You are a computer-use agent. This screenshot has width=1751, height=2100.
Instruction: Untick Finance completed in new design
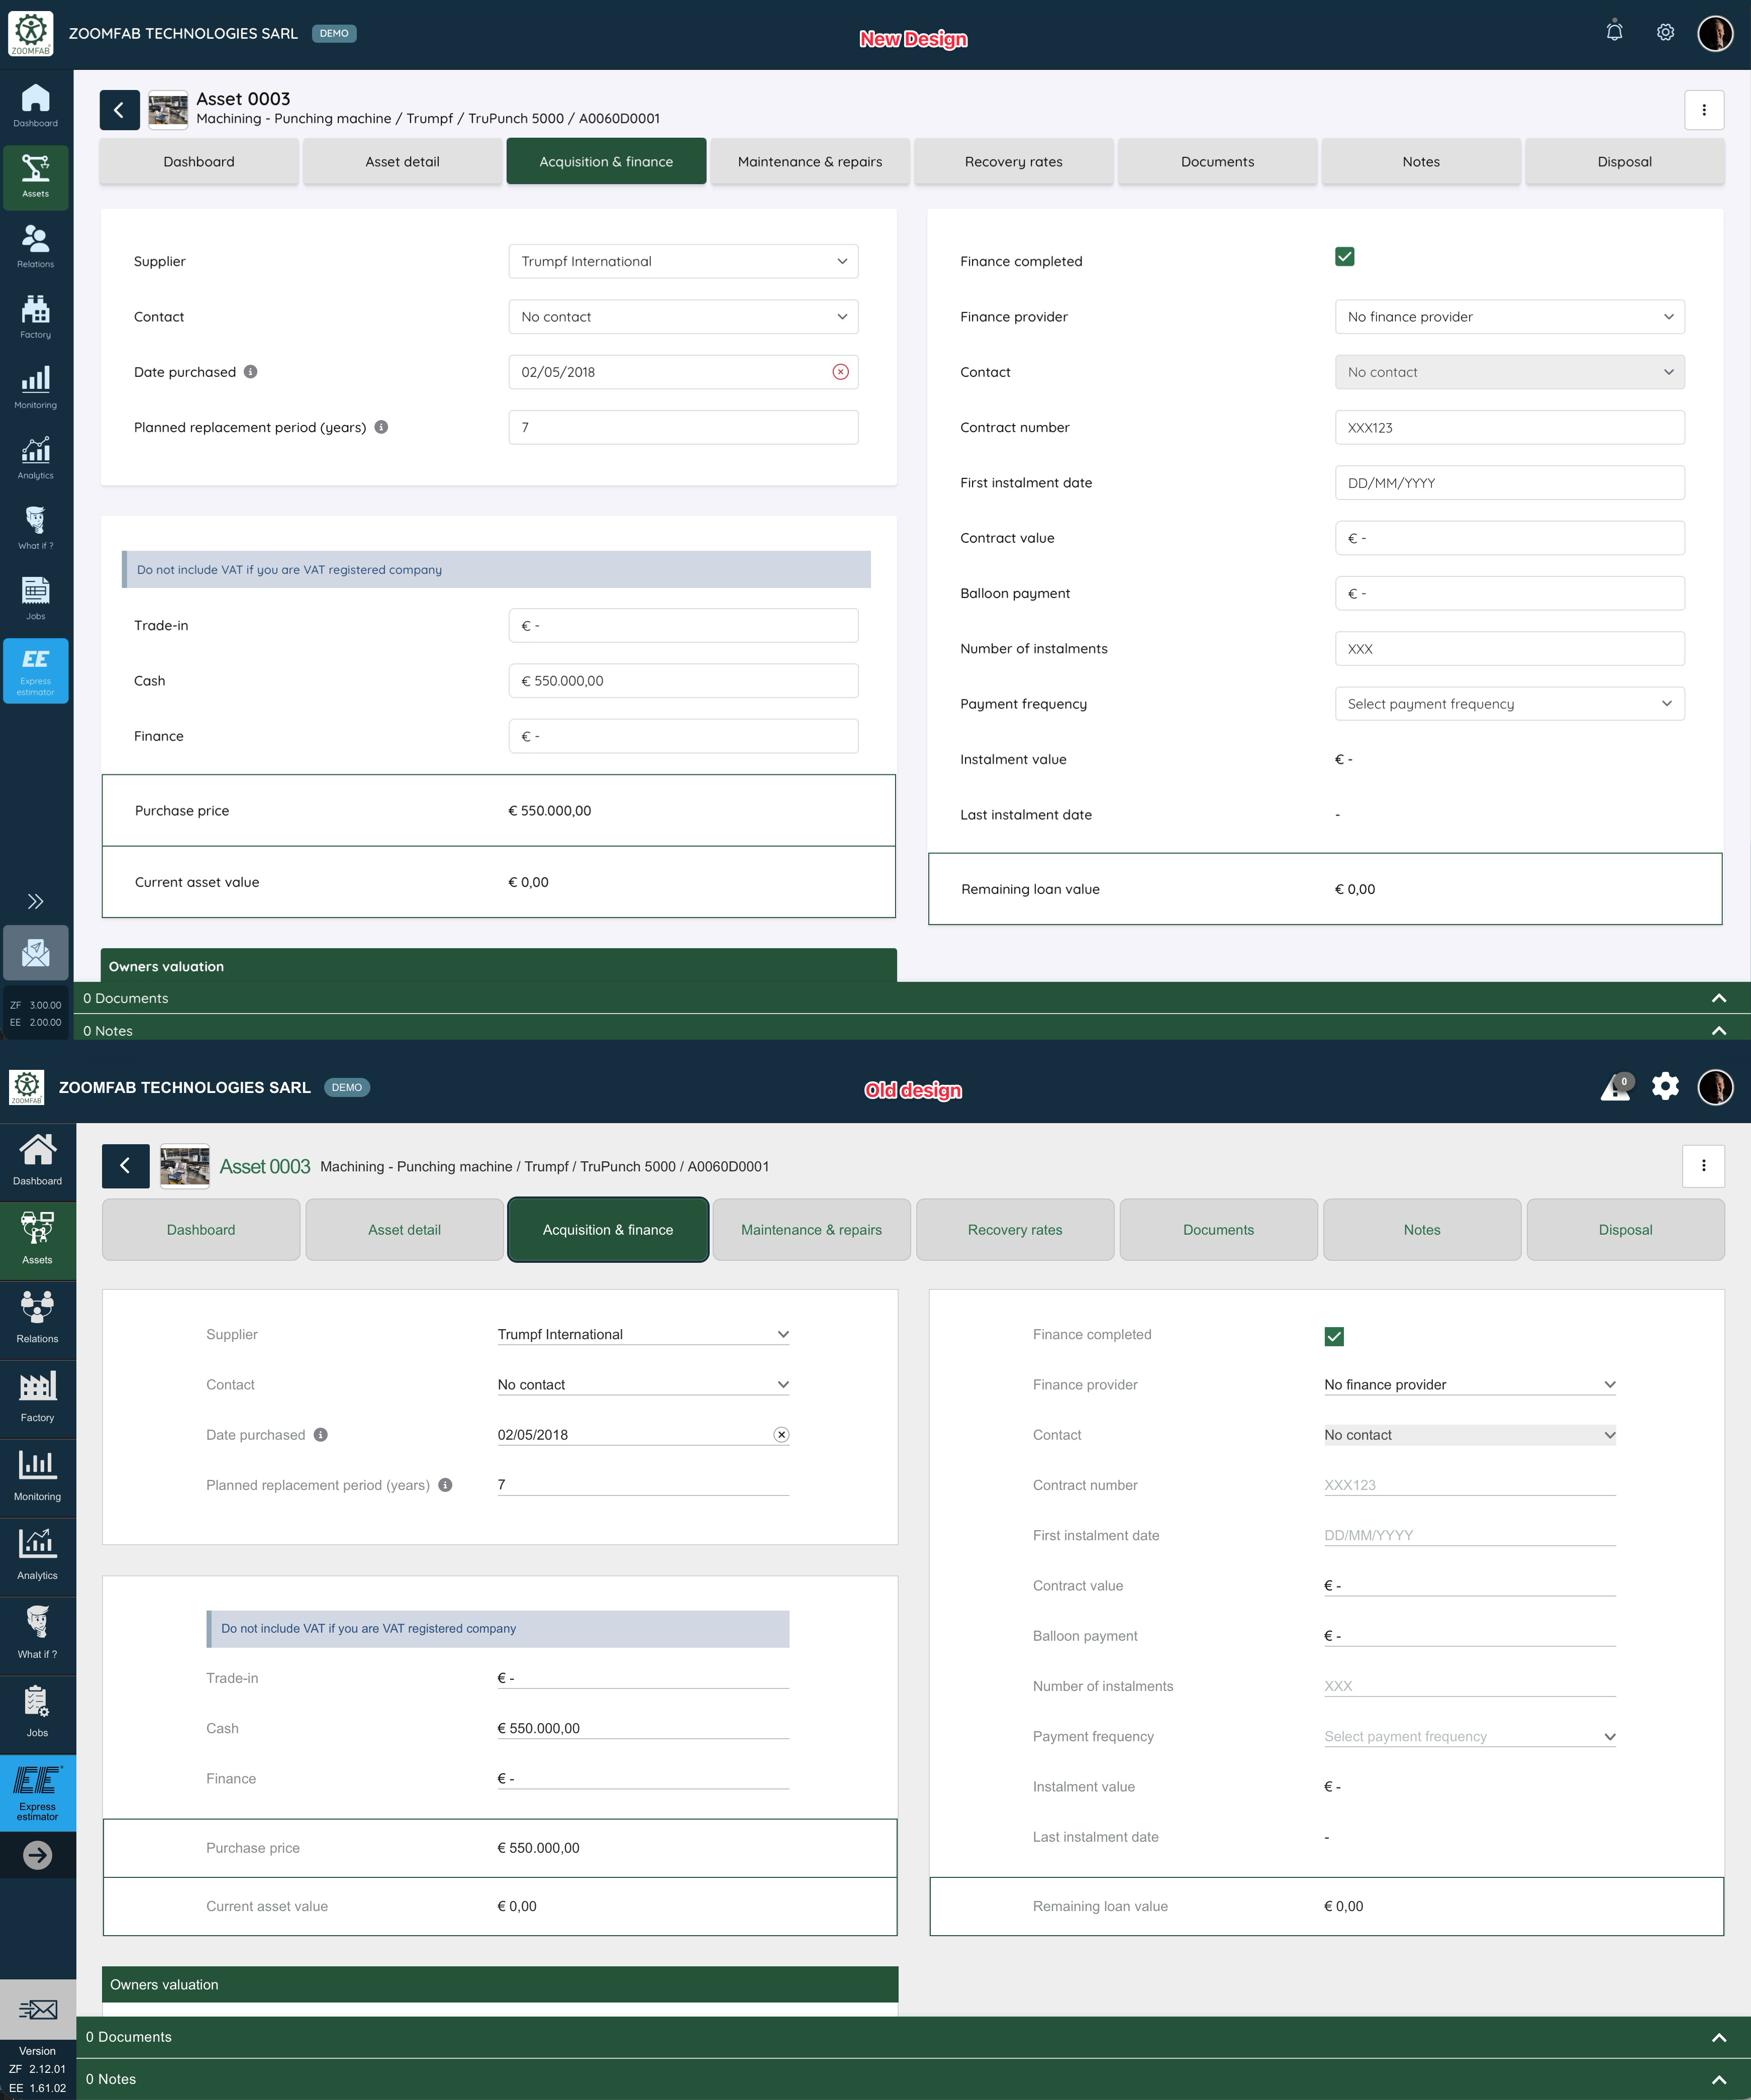point(1344,257)
